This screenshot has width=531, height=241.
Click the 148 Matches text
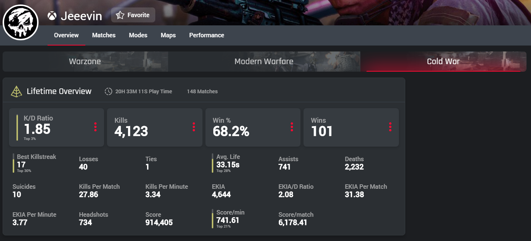click(x=202, y=91)
